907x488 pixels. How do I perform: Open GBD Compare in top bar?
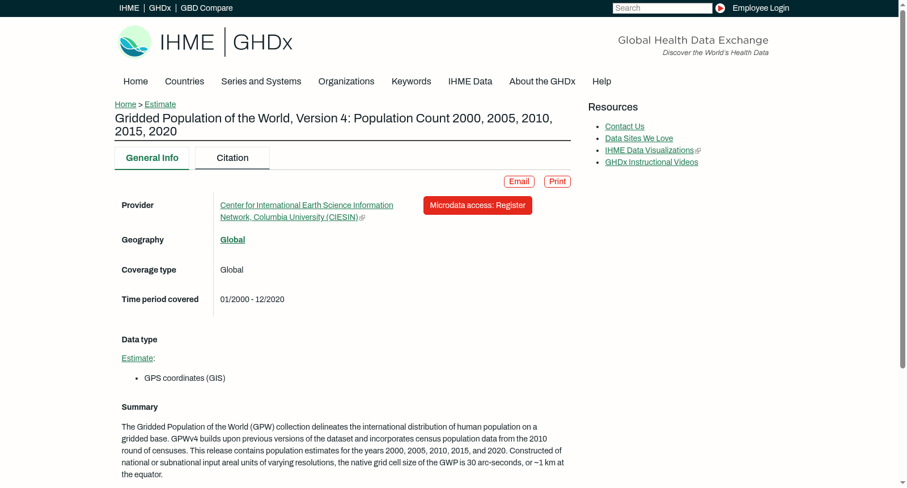tap(206, 8)
